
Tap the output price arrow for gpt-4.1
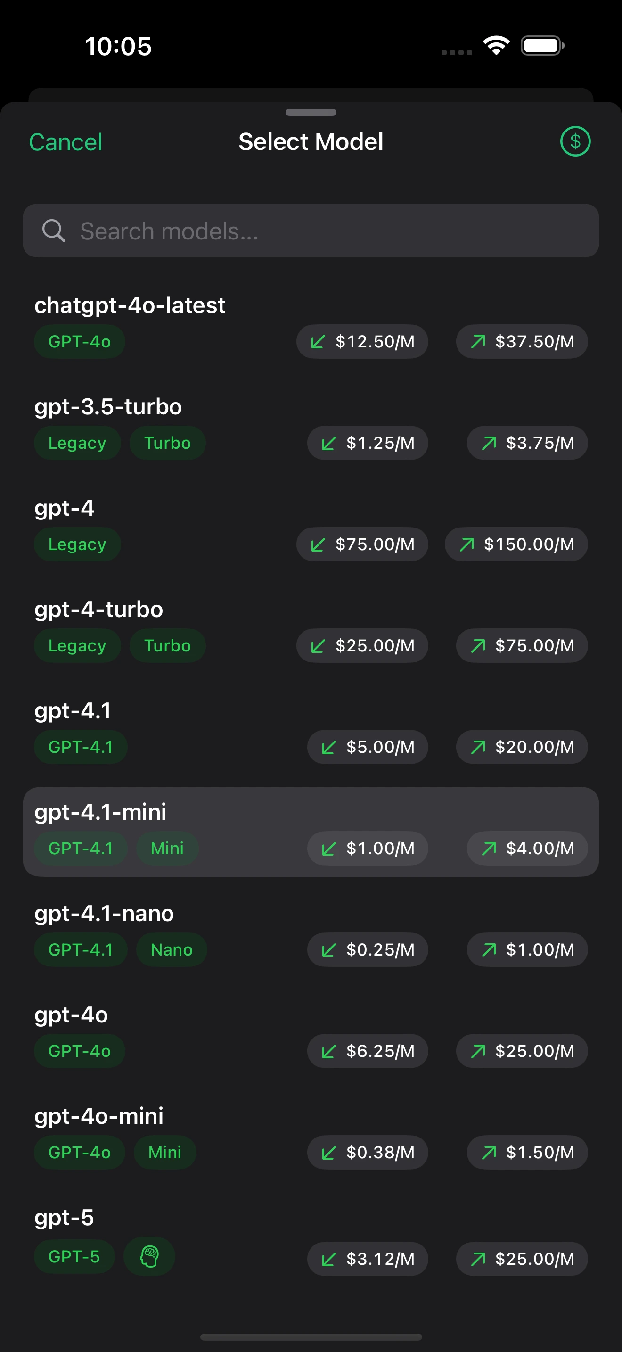coord(478,747)
